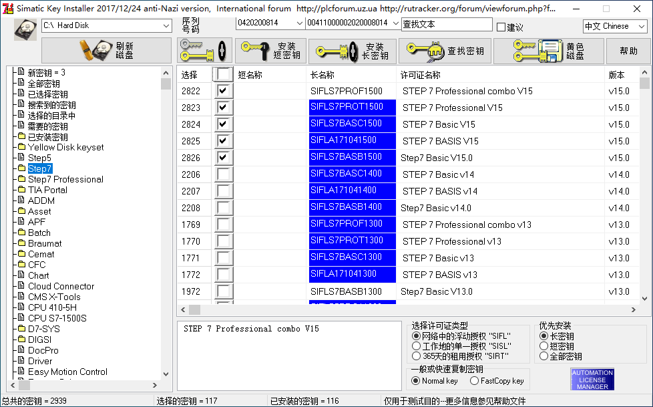Uncheck the checkbox for row 2823

click(x=223, y=108)
